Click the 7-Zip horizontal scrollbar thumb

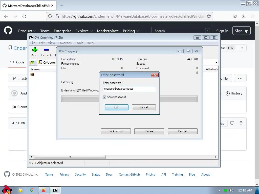70,157
